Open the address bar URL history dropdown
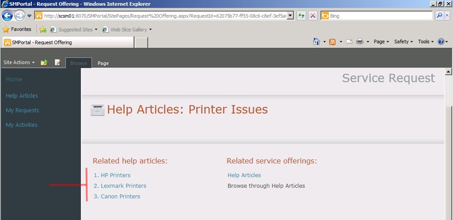 click(290, 16)
